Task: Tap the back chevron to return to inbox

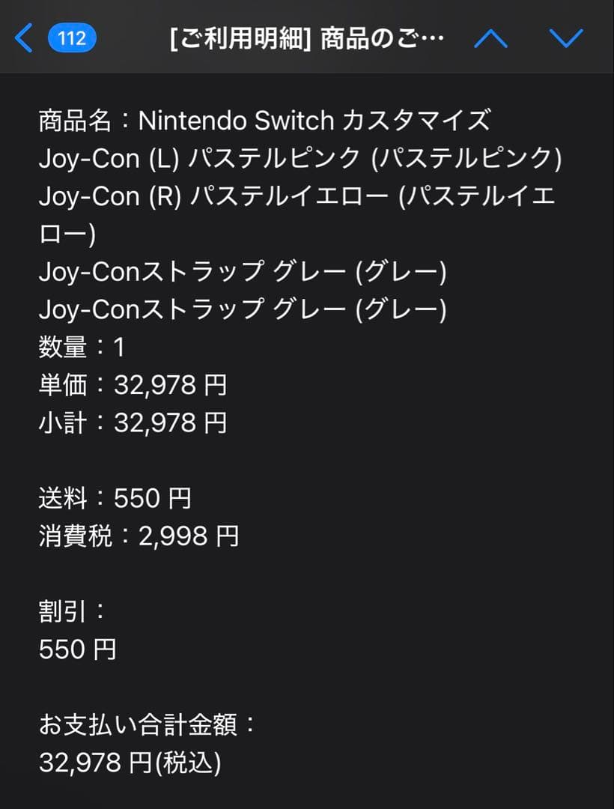Action: 22,38
